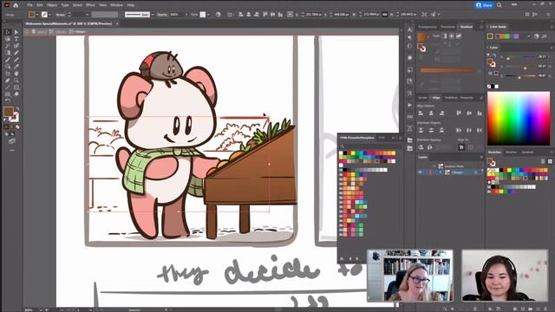
Task: Click Horizontal Align Left in Align panel
Action: (421, 114)
